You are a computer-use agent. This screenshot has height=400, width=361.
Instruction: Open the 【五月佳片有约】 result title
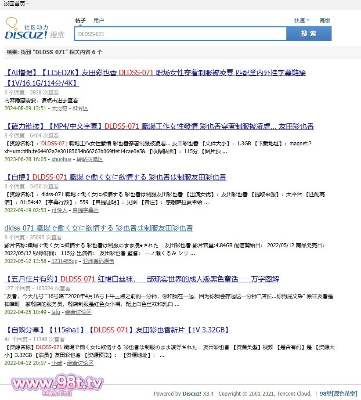pyautogui.click(x=141, y=279)
